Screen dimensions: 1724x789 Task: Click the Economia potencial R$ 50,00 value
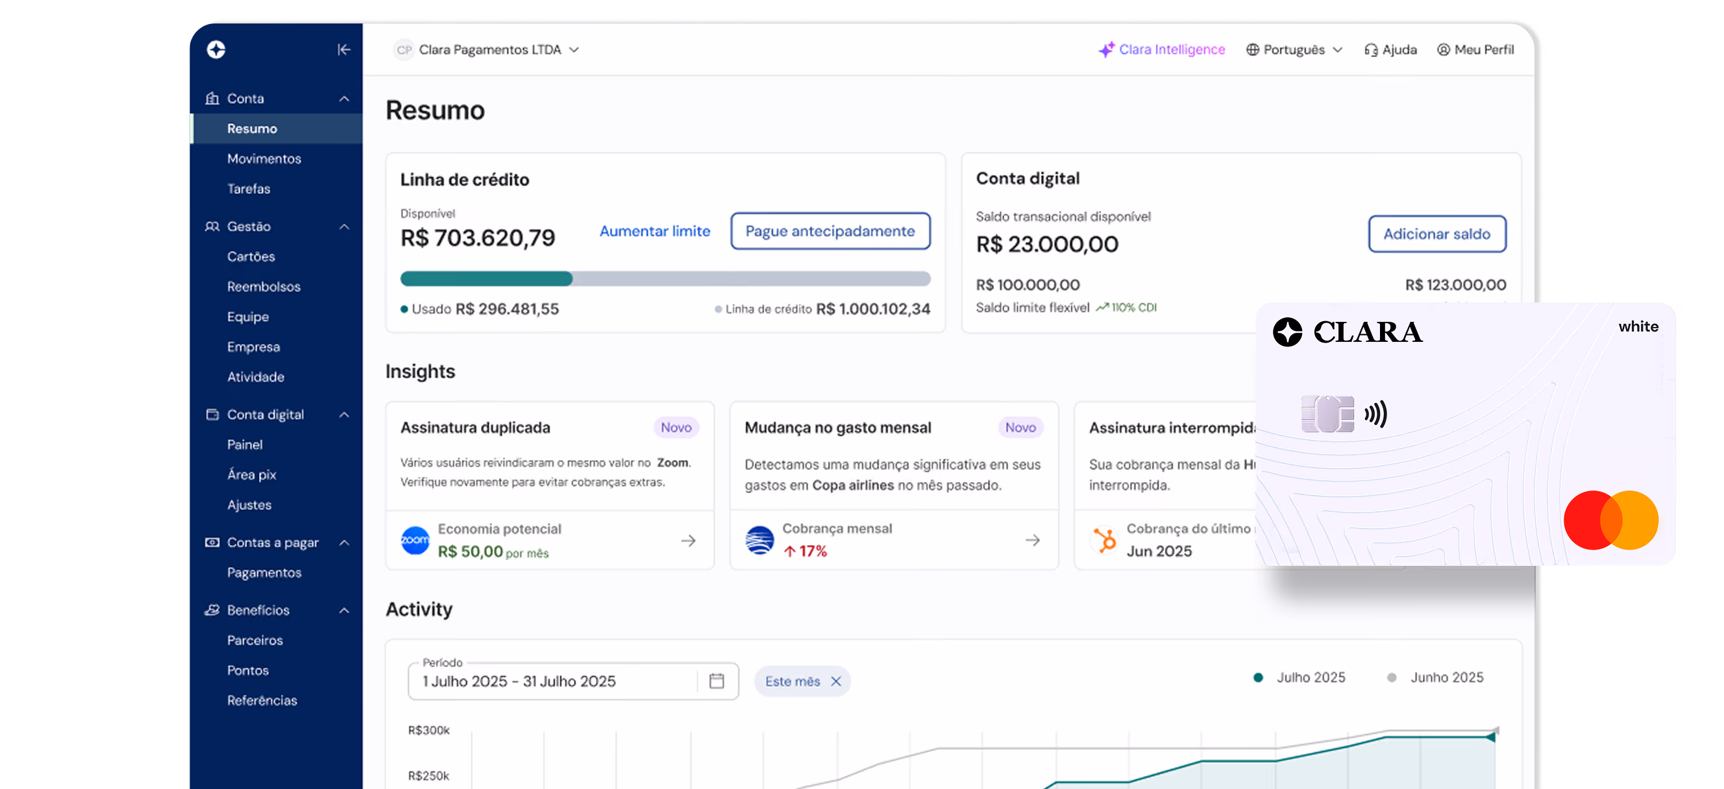[493, 552]
